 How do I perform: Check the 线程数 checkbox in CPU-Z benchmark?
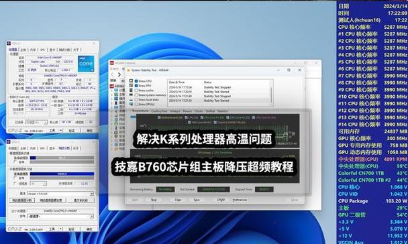coord(15,184)
